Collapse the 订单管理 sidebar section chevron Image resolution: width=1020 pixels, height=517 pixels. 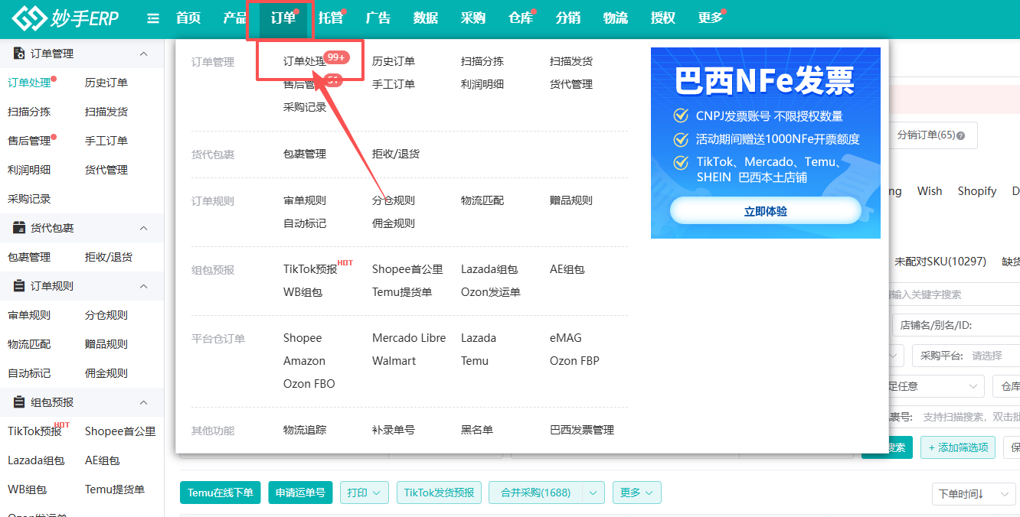143,54
